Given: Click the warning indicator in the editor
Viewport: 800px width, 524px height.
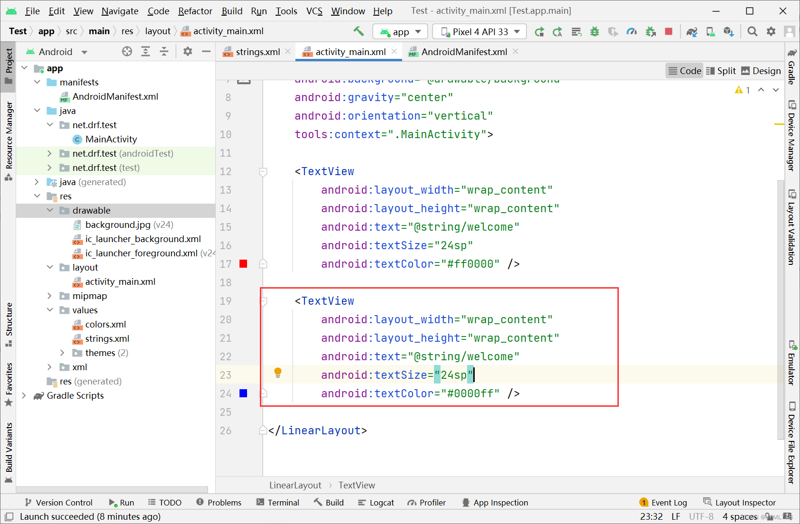Looking at the screenshot, I should click(x=742, y=90).
